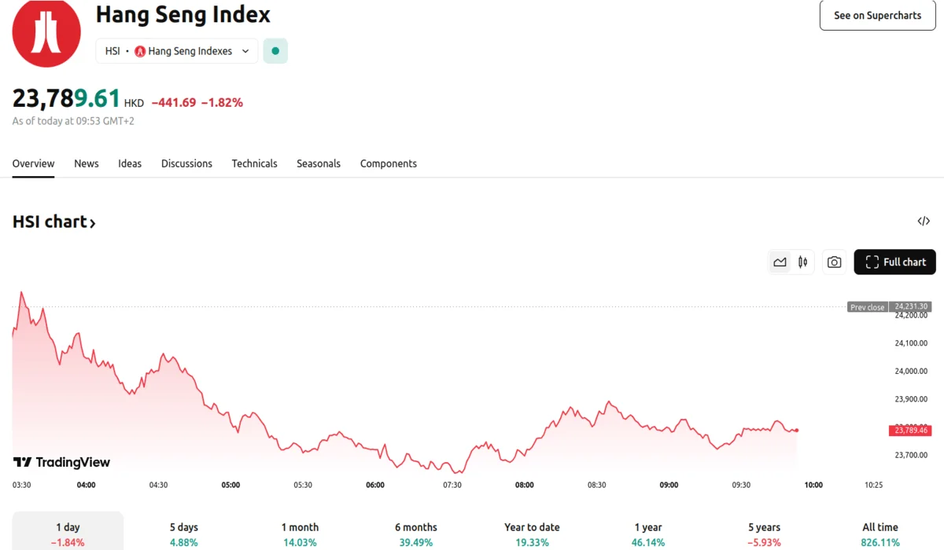Open the embed code icon
The image size is (944, 550).
coord(924,222)
